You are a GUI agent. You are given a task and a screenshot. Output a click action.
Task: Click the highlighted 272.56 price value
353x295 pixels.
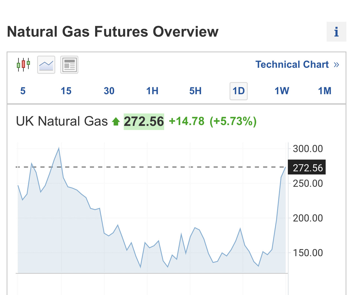(144, 121)
